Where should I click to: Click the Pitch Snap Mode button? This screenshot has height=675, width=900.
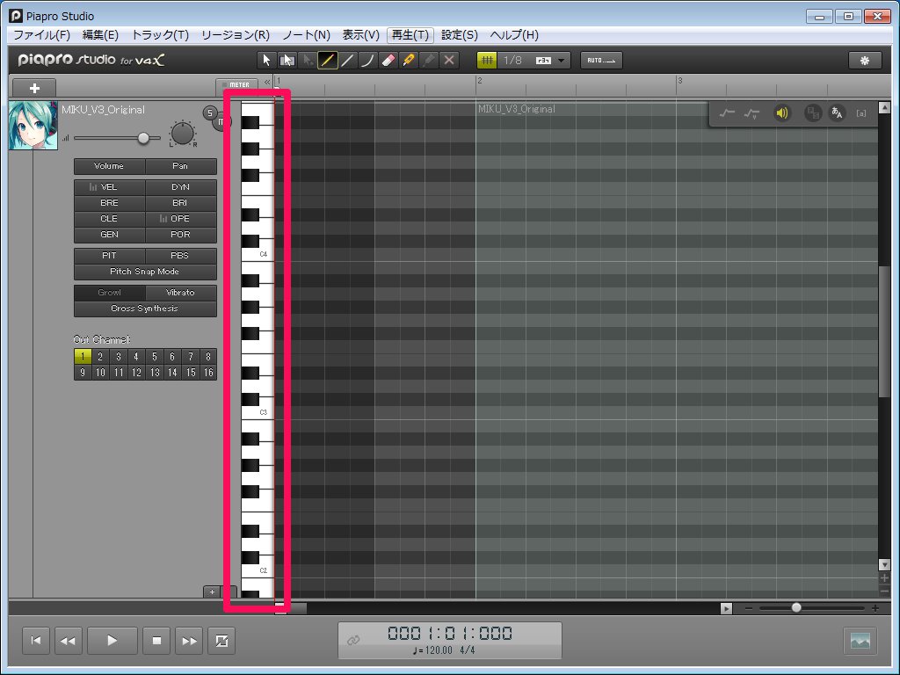pos(145,272)
